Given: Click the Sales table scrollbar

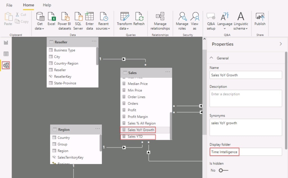Looking at the screenshot, I should (x=170, y=123).
